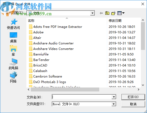Select the Avdshare Audio Converter folder name
Viewport: 147px width, 113px height.
(x=53, y=43)
